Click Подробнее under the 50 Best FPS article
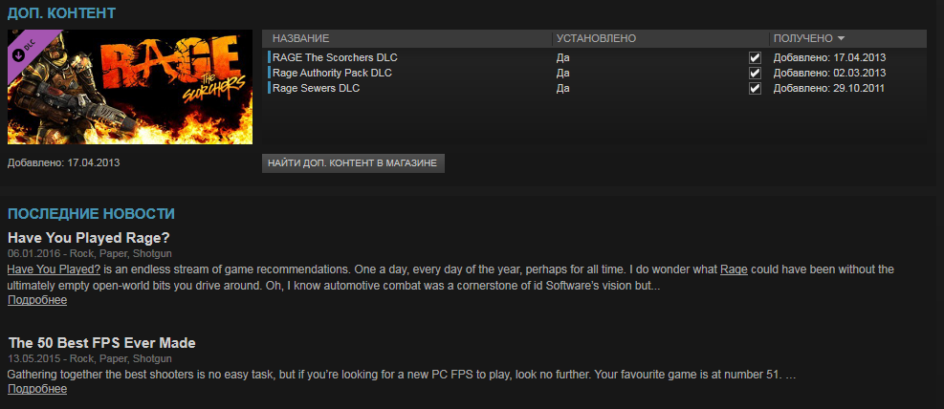Viewport: 944px width, 409px height. (x=37, y=389)
